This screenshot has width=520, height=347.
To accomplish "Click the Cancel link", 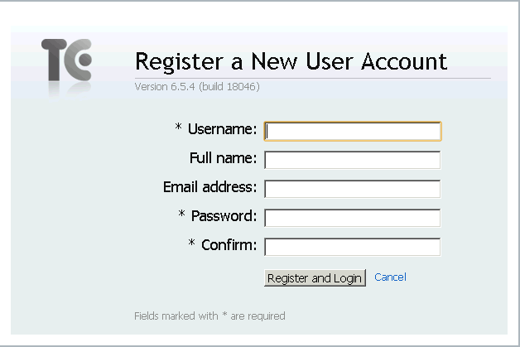I will (390, 277).
